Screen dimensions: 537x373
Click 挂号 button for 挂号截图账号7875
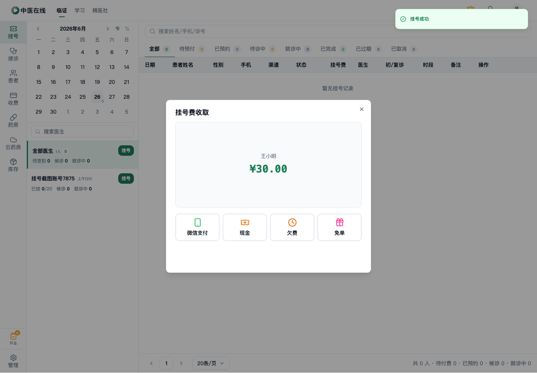126,178
